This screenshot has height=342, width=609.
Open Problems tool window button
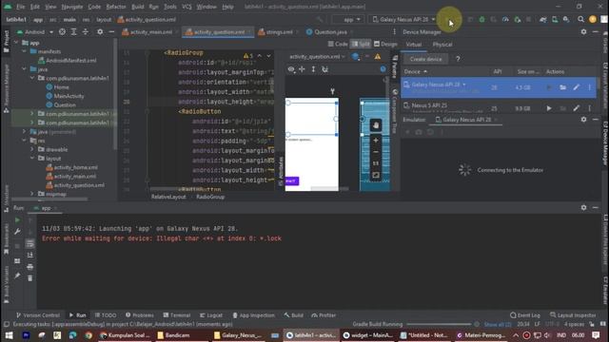140,315
